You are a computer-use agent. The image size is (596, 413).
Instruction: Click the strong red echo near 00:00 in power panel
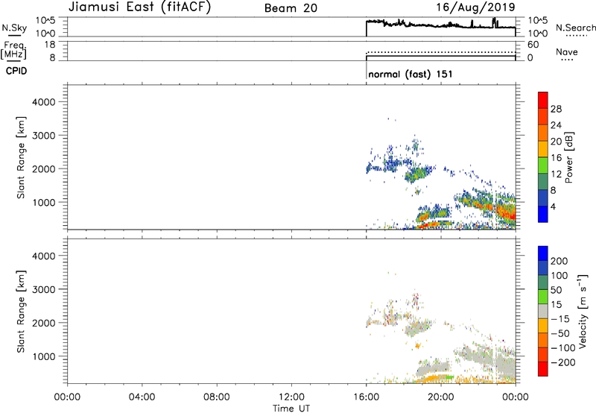507,212
